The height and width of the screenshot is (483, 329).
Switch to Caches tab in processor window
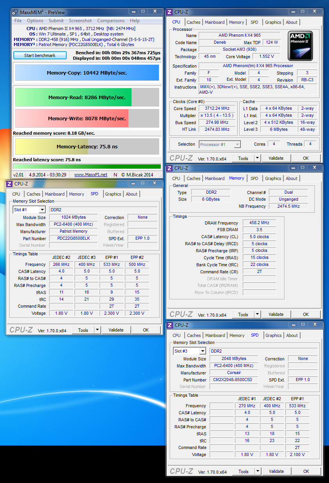click(x=193, y=22)
